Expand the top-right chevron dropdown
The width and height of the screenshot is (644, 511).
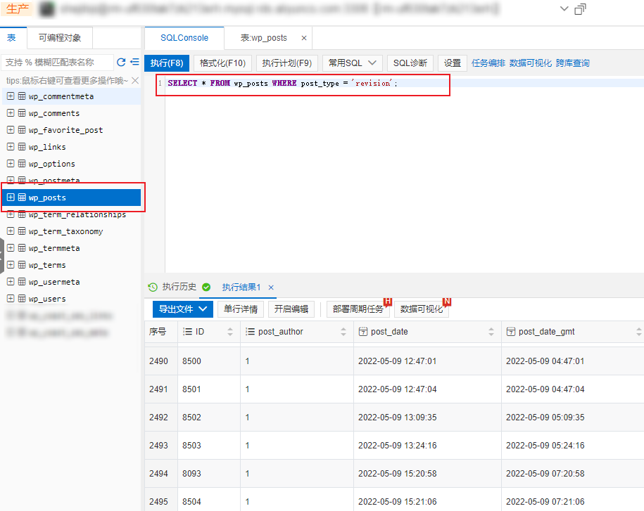564,8
